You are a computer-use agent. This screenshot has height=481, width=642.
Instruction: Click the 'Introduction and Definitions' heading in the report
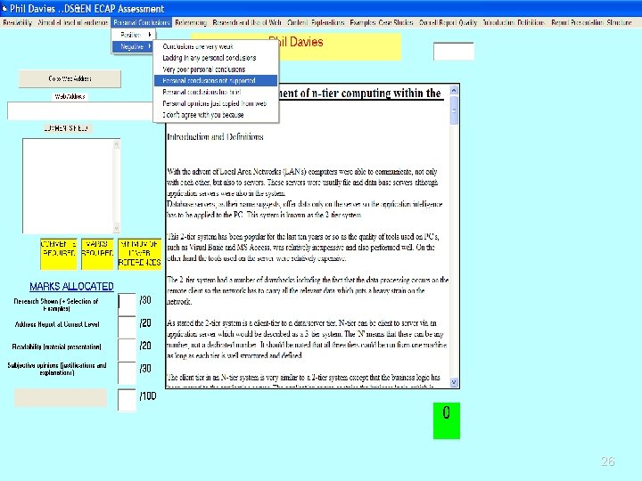click(x=215, y=137)
